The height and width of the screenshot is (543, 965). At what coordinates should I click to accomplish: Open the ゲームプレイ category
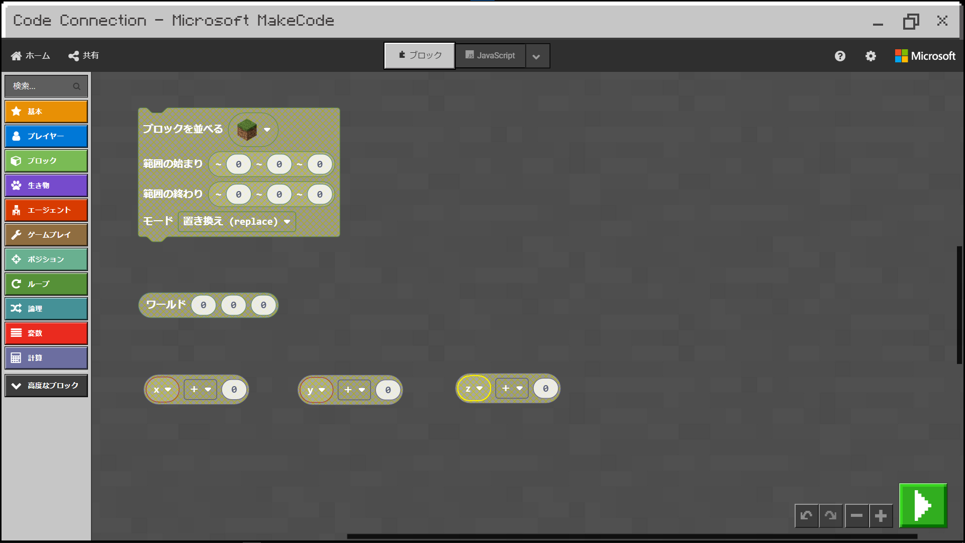46,235
